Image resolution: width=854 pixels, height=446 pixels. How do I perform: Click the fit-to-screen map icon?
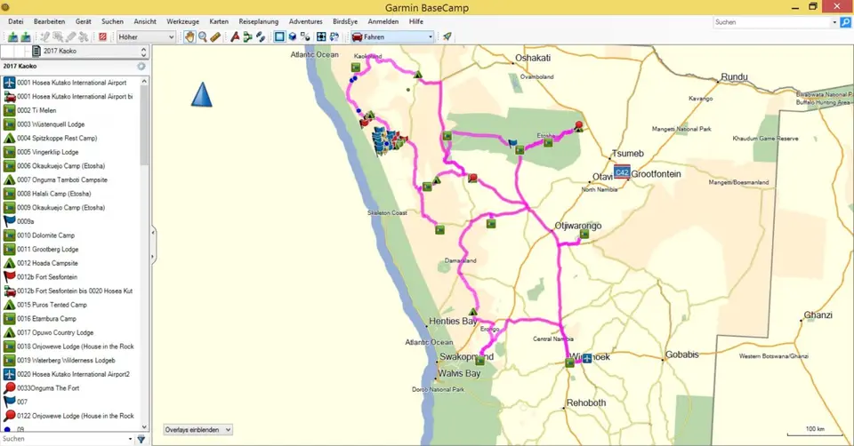[321, 36]
